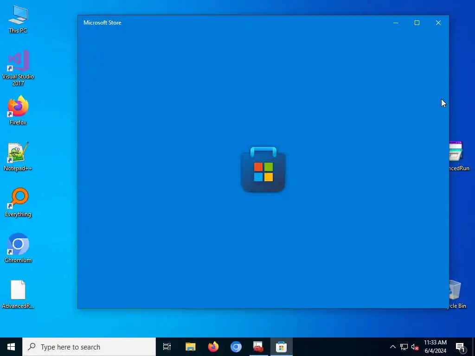This screenshot has width=475, height=356.
Task: Close the Microsoft Store window
Action: click(x=438, y=23)
